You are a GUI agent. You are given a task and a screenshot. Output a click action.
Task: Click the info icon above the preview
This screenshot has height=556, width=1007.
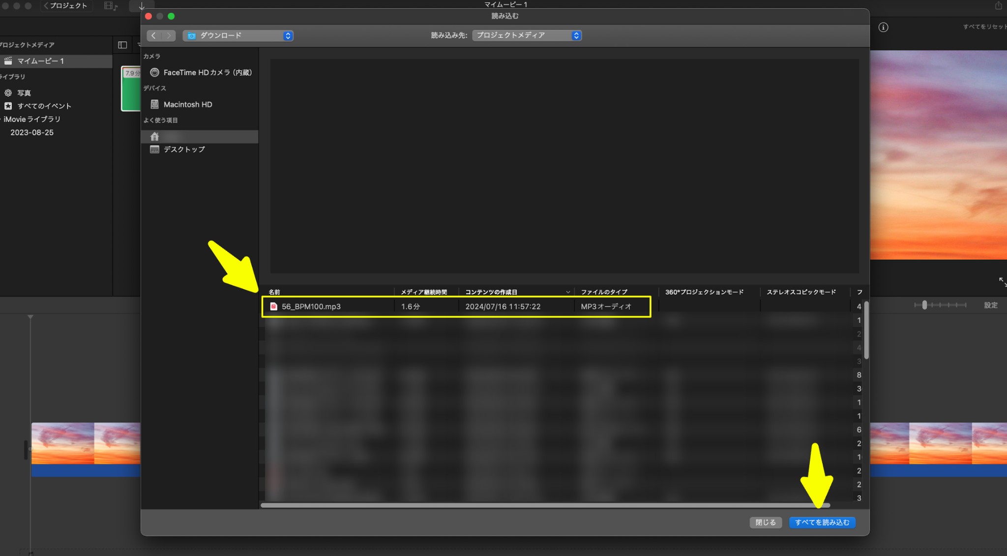pyautogui.click(x=883, y=28)
